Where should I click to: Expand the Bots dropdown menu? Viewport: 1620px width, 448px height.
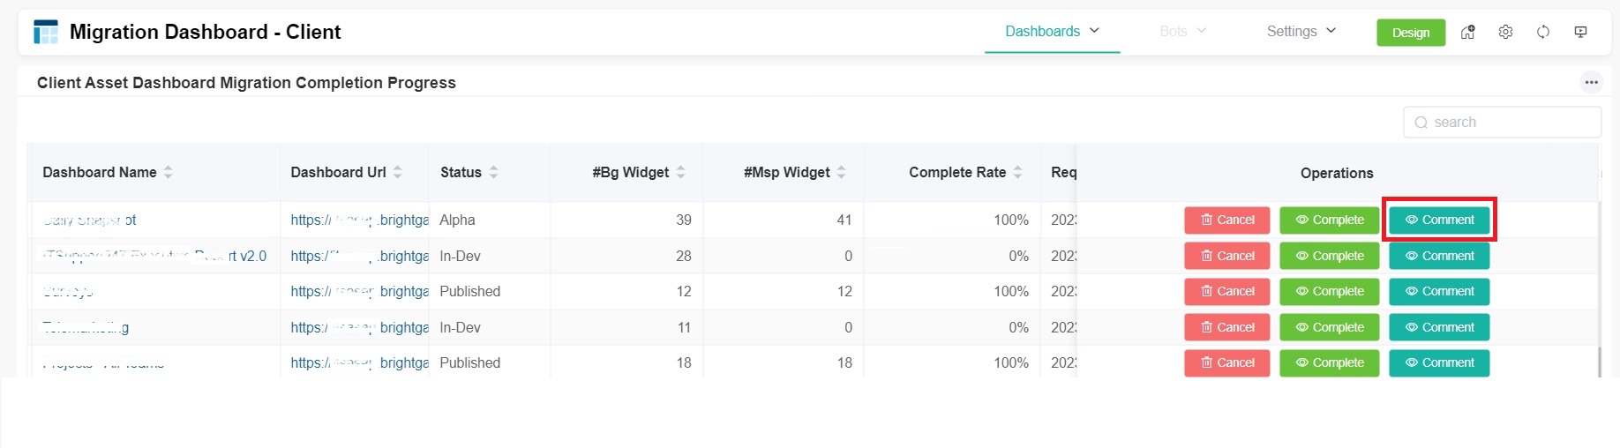click(x=1182, y=31)
